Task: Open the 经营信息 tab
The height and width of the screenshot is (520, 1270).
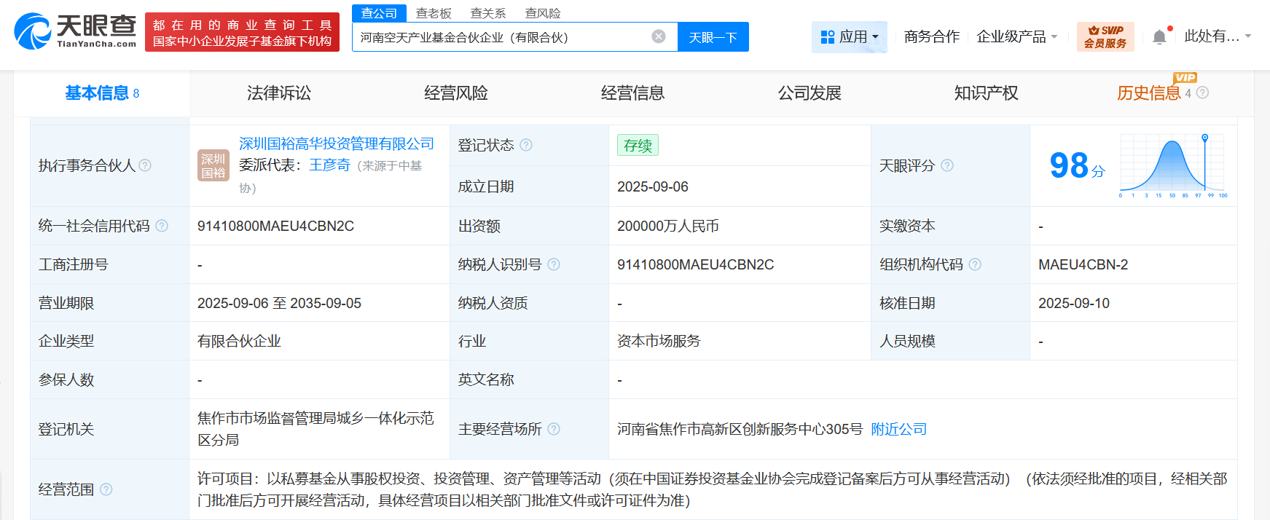Action: (632, 93)
